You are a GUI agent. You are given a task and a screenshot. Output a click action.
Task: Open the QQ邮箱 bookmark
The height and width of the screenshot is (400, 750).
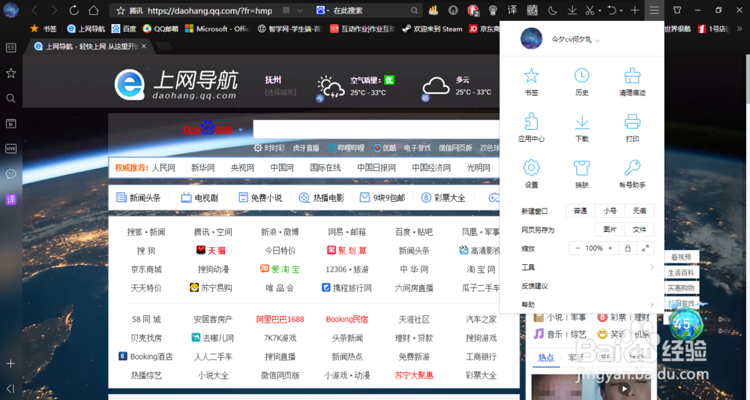pos(160,29)
